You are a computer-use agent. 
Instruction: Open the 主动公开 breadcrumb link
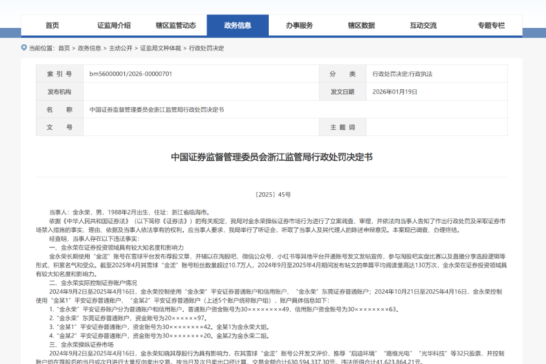click(x=121, y=48)
